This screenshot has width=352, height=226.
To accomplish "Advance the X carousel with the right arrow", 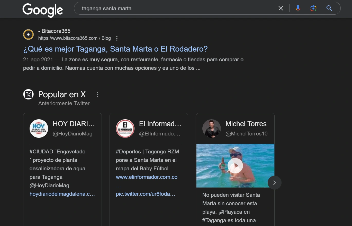I will [x=275, y=183].
